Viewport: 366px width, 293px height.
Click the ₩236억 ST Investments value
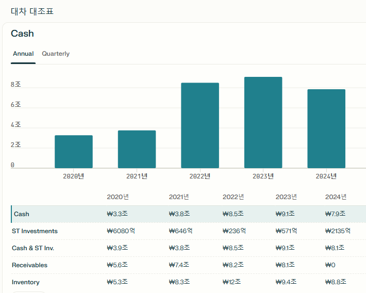coord(234,231)
